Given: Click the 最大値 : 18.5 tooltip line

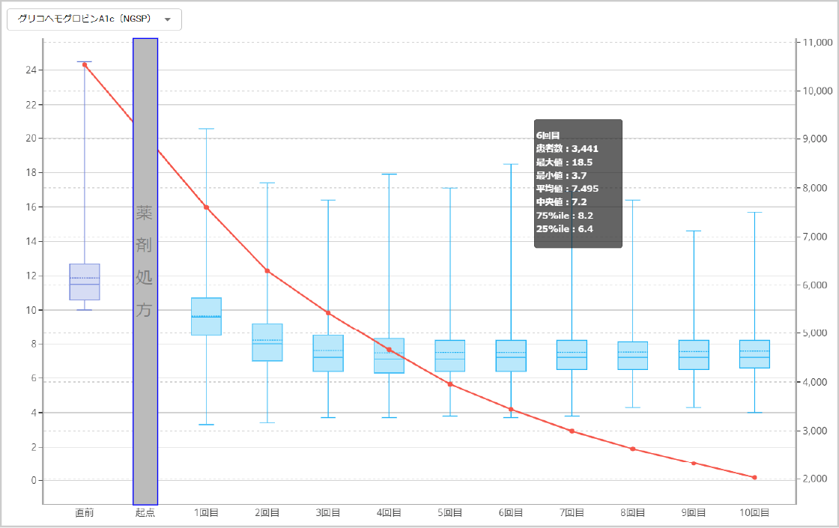Looking at the screenshot, I should coord(565,162).
